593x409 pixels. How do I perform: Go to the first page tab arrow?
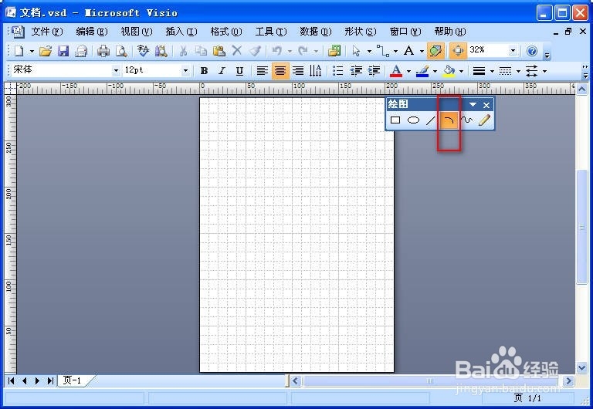pos(12,380)
